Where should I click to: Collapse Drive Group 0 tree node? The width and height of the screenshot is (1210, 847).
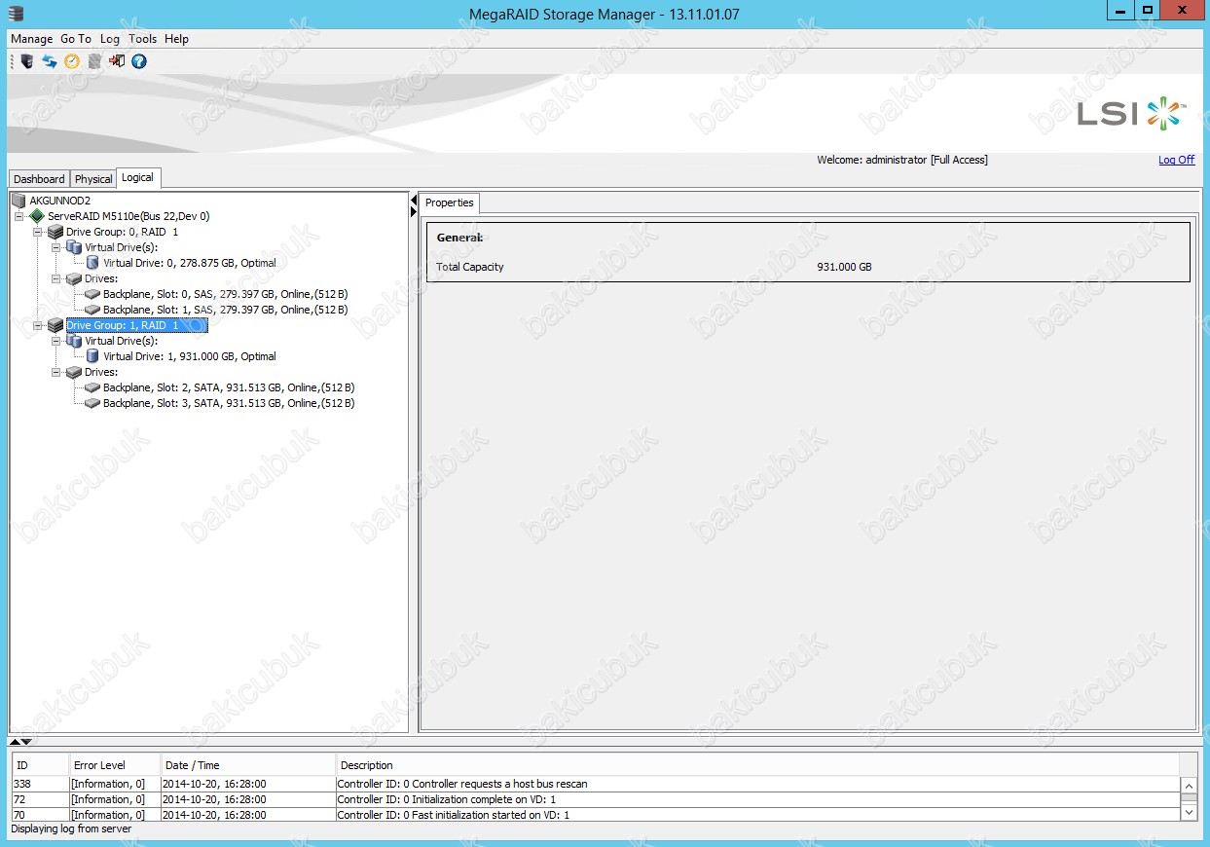(38, 233)
